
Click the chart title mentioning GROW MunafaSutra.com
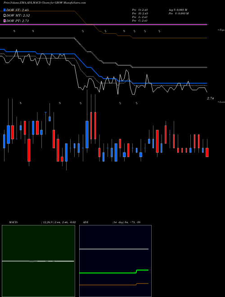(45, 3)
